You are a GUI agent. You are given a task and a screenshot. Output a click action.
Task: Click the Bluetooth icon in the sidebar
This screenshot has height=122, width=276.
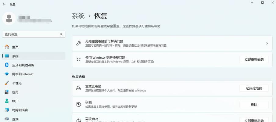7,65
